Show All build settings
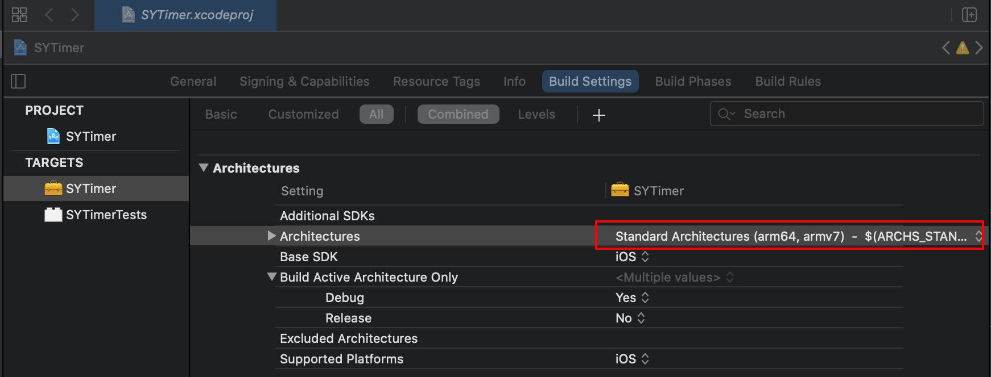Viewport: 991px width, 377px height. pos(376,114)
